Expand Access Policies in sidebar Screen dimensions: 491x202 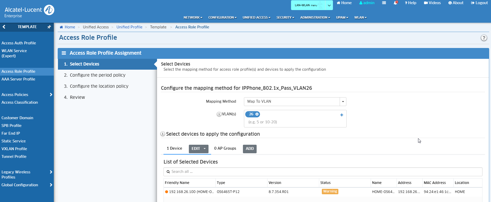pos(51,95)
